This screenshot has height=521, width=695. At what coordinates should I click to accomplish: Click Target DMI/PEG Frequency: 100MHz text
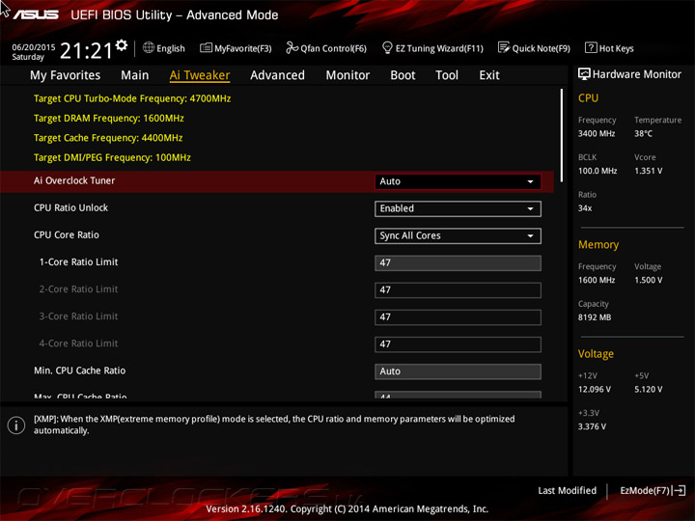click(112, 157)
